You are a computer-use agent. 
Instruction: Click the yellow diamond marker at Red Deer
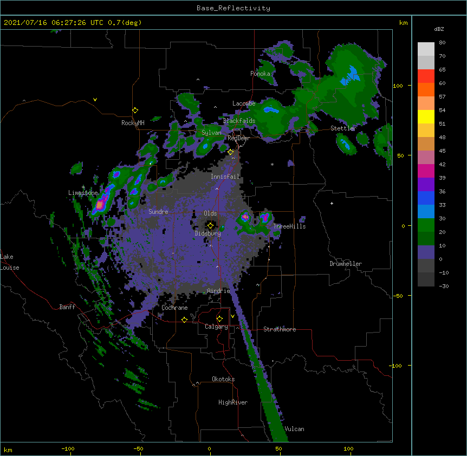pos(231,152)
